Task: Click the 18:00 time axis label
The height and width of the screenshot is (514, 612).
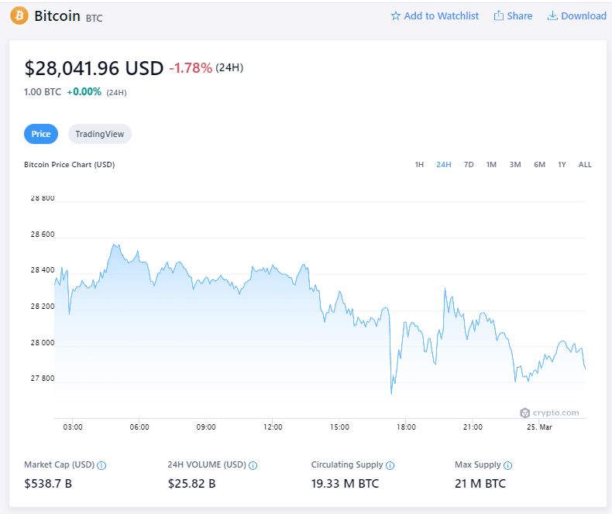Action: tap(406, 427)
